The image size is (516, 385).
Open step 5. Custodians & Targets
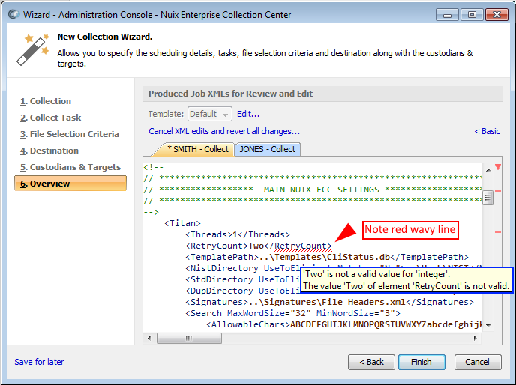coord(70,167)
